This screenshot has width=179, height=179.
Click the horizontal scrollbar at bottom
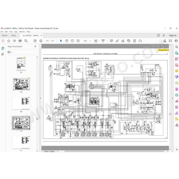pos(114,151)
